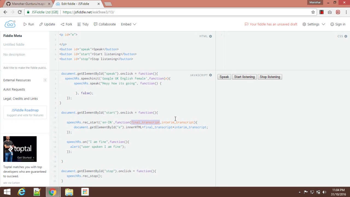Close the Edit fiddle tab
This screenshot has height=197, width=350.
[x=98, y=4]
